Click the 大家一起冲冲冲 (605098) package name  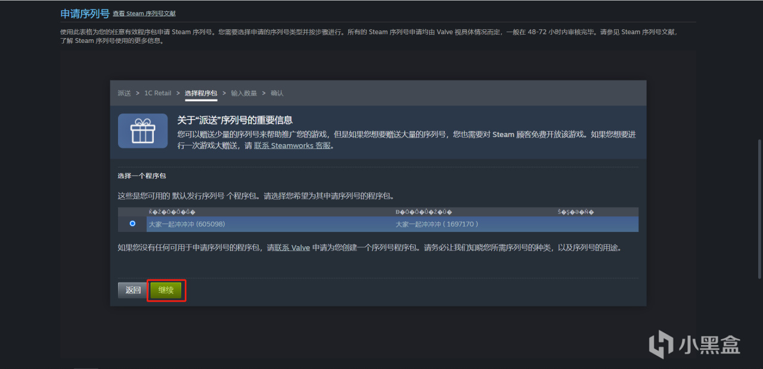click(x=187, y=224)
